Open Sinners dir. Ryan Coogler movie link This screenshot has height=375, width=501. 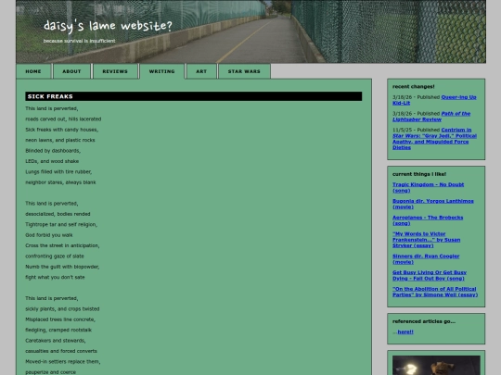[426, 259]
